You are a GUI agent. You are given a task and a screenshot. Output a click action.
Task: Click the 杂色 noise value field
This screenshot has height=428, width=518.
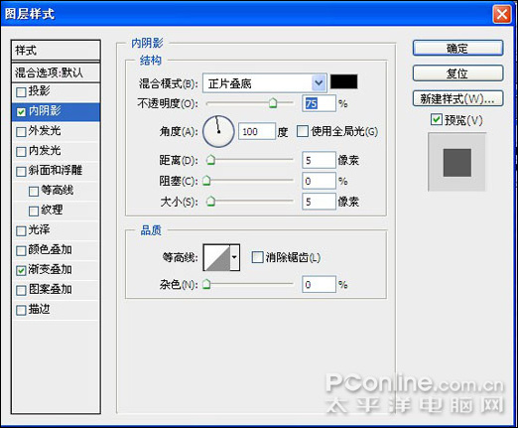[319, 284]
